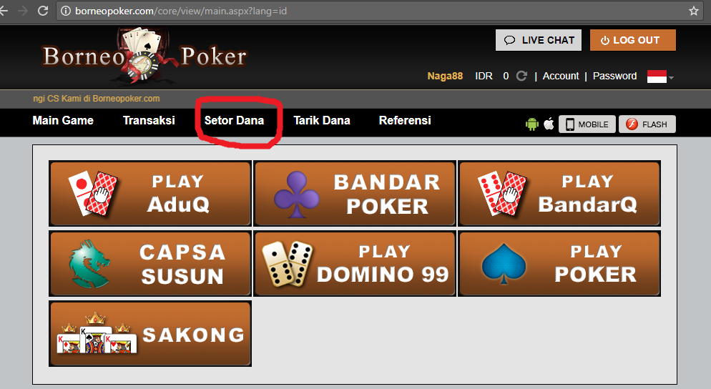
Task: Open the Setor Dana menu
Action: click(x=234, y=121)
